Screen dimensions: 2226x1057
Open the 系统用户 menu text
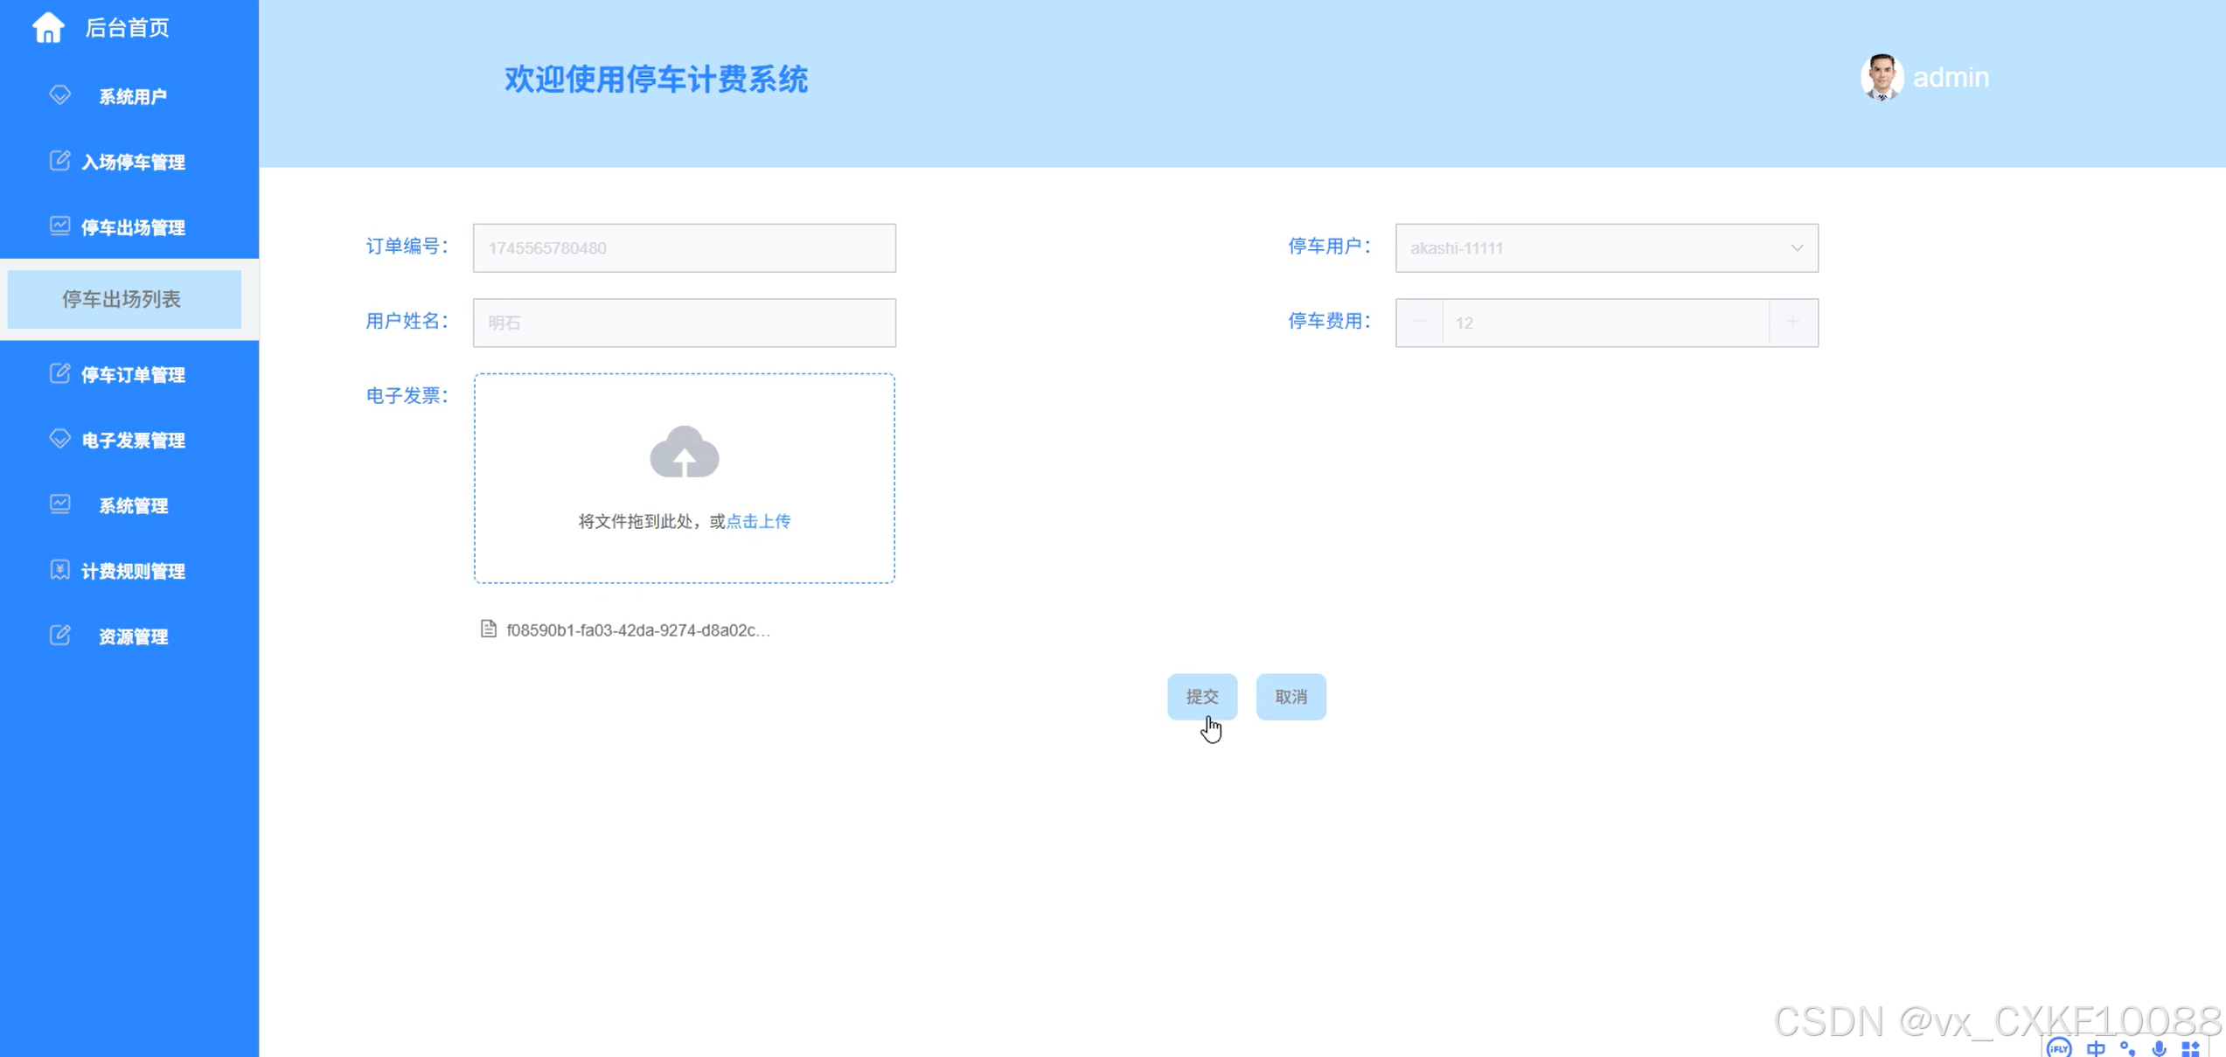click(x=132, y=96)
